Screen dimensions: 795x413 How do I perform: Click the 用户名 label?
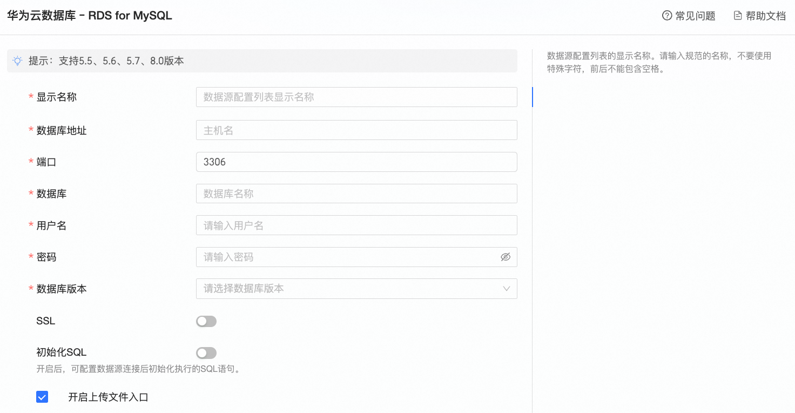pos(51,225)
